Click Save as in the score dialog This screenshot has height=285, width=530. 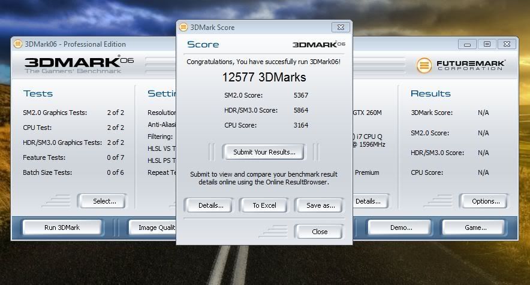click(320, 205)
